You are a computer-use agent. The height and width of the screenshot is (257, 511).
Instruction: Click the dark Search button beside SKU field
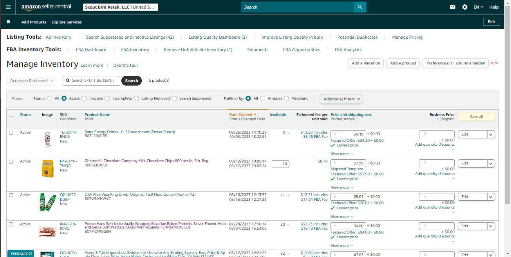(132, 81)
